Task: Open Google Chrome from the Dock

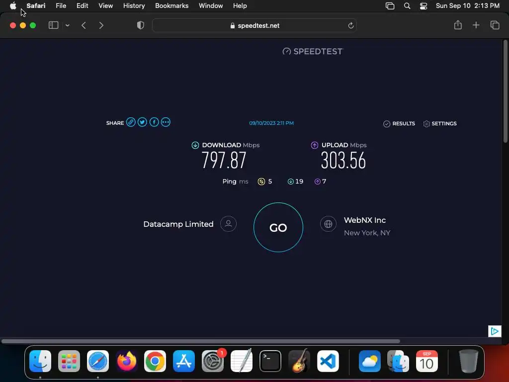Action: point(155,361)
